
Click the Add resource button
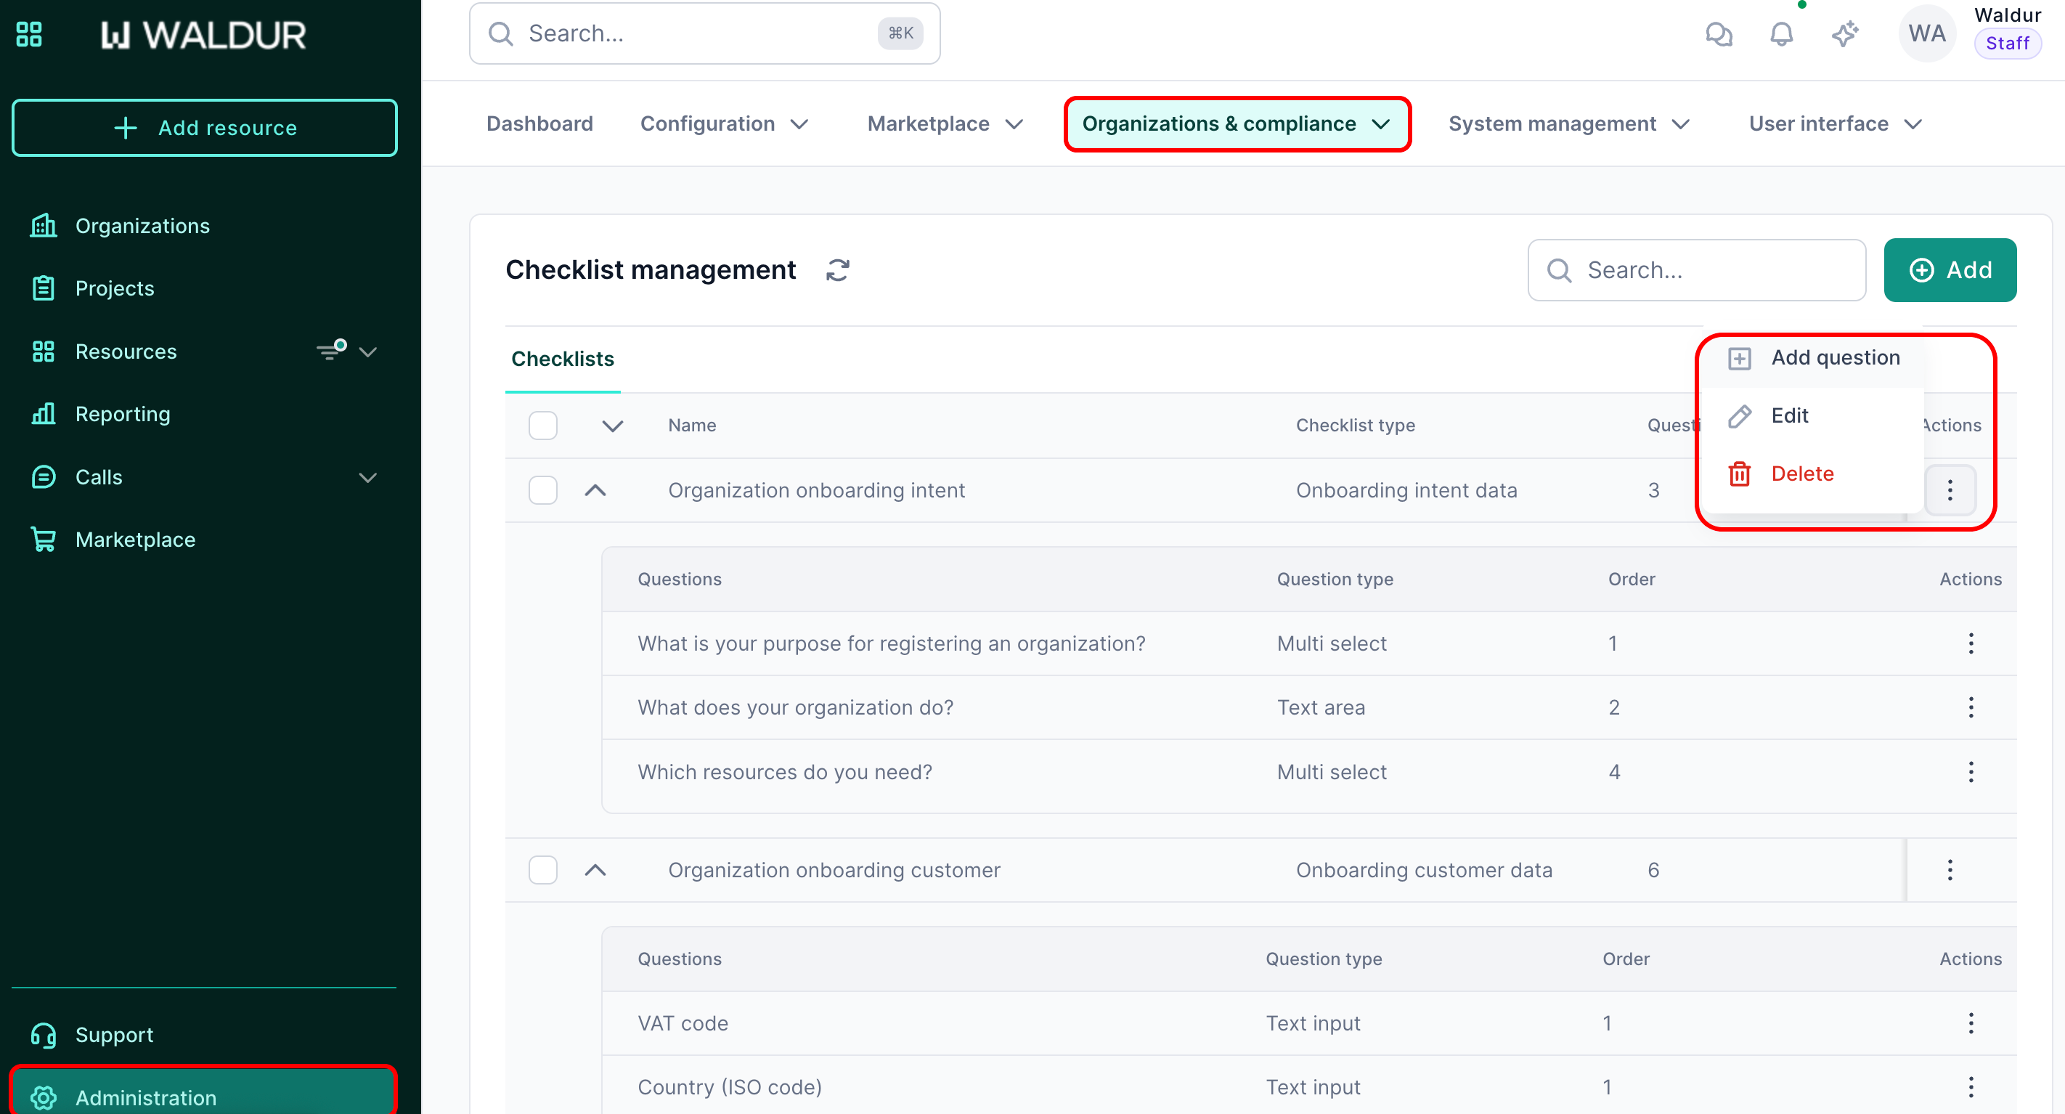(205, 128)
